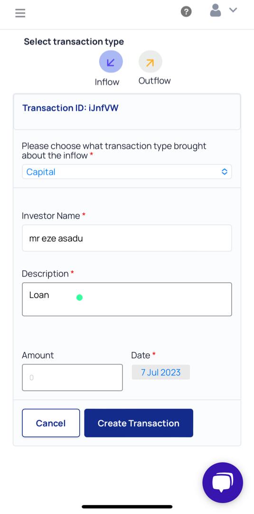Image resolution: width=254 pixels, height=514 pixels.
Task: Select the Outflow arrow icon
Action: click(x=151, y=61)
